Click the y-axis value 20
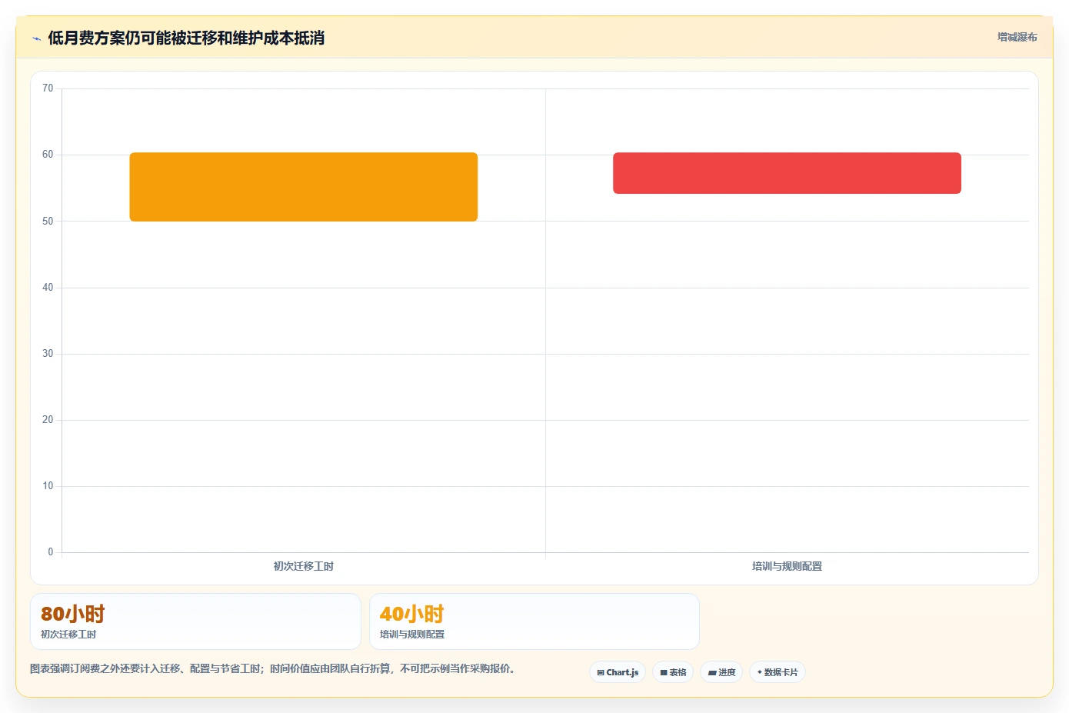This screenshot has height=713, width=1069. [x=48, y=420]
